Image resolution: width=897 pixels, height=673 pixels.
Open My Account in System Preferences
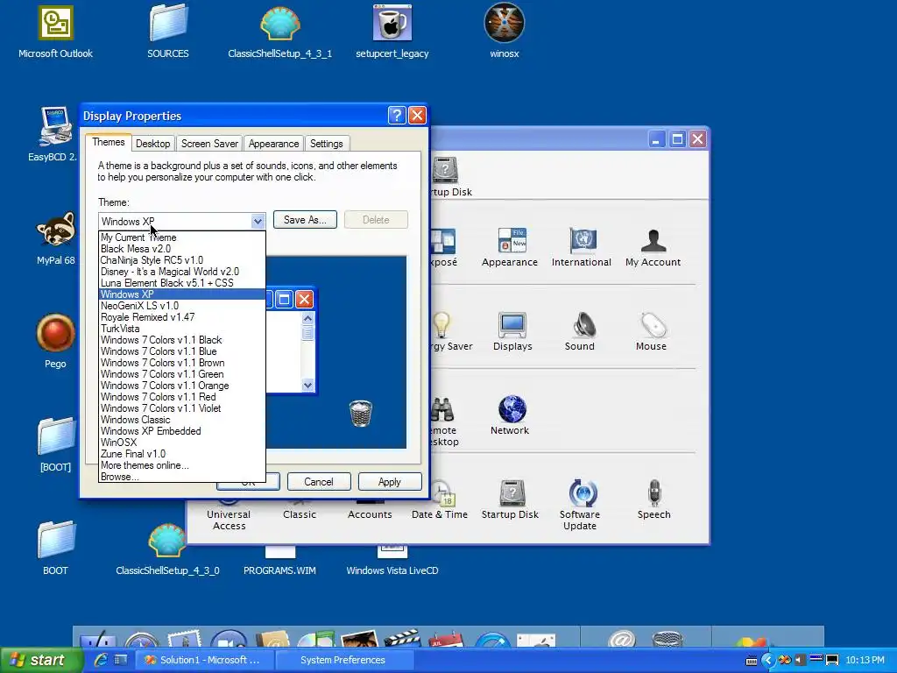(x=653, y=247)
